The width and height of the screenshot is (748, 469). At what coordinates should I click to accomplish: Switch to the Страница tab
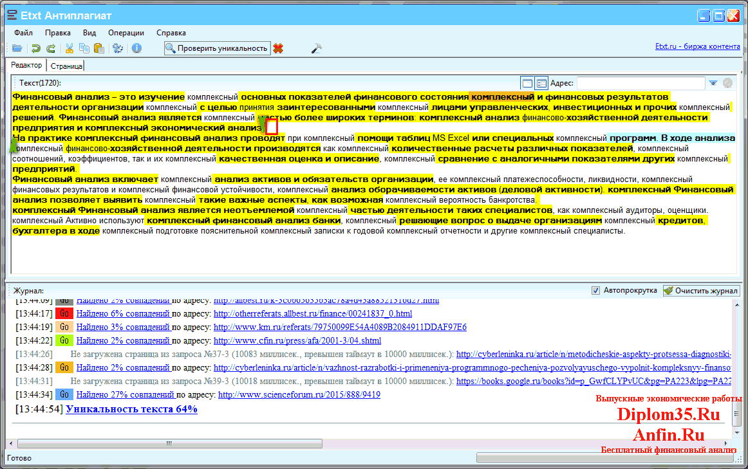click(66, 66)
